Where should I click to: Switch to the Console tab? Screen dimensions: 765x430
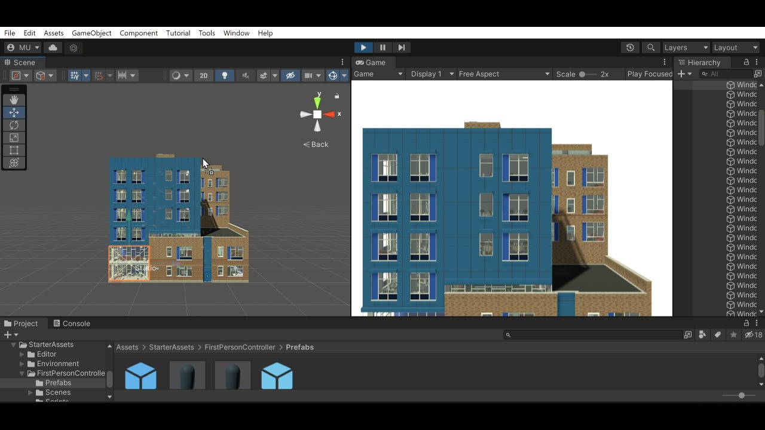pyautogui.click(x=72, y=324)
